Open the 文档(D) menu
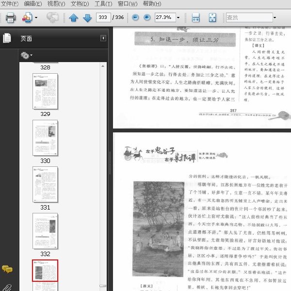The image size is (291, 291). click(80, 4)
